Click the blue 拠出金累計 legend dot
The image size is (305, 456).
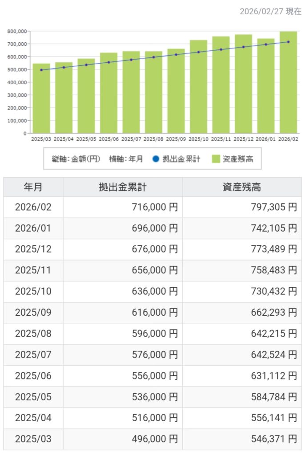pos(156,159)
